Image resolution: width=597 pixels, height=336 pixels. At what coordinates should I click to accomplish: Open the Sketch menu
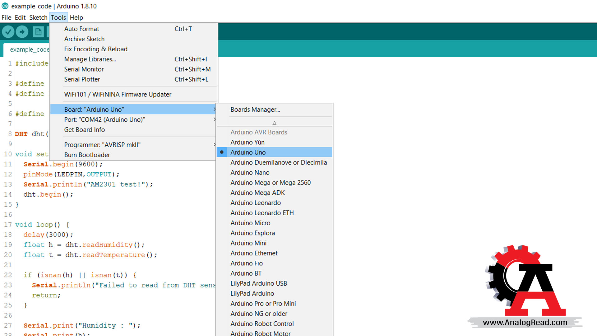[x=38, y=17]
